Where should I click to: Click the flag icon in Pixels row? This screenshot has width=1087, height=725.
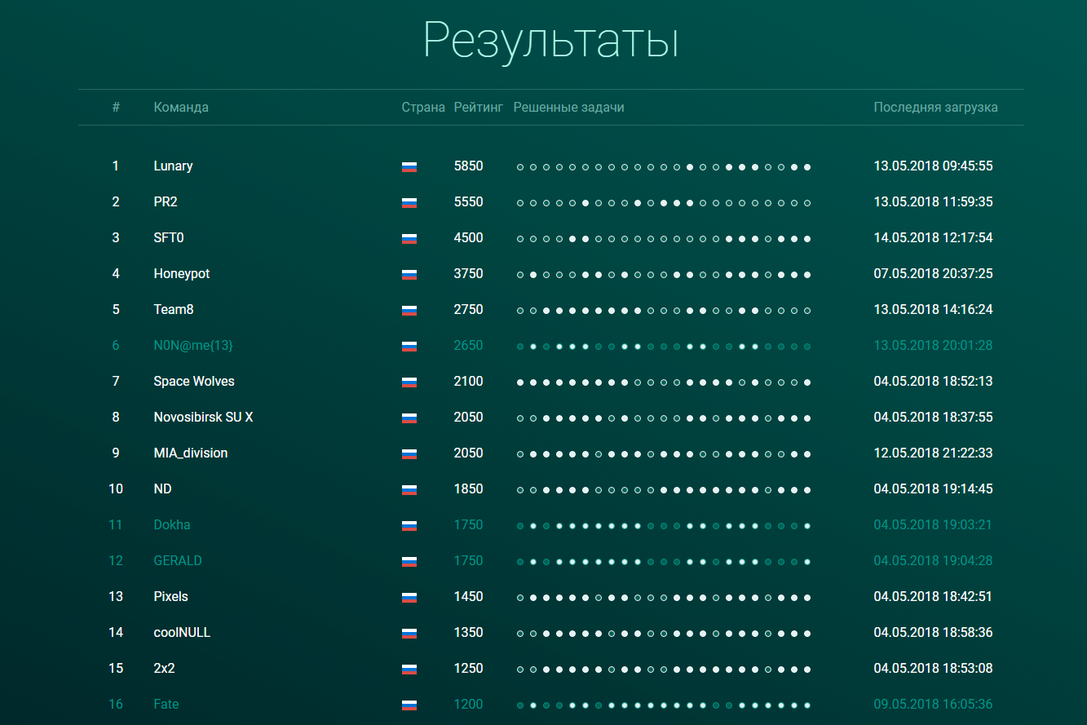pyautogui.click(x=409, y=598)
